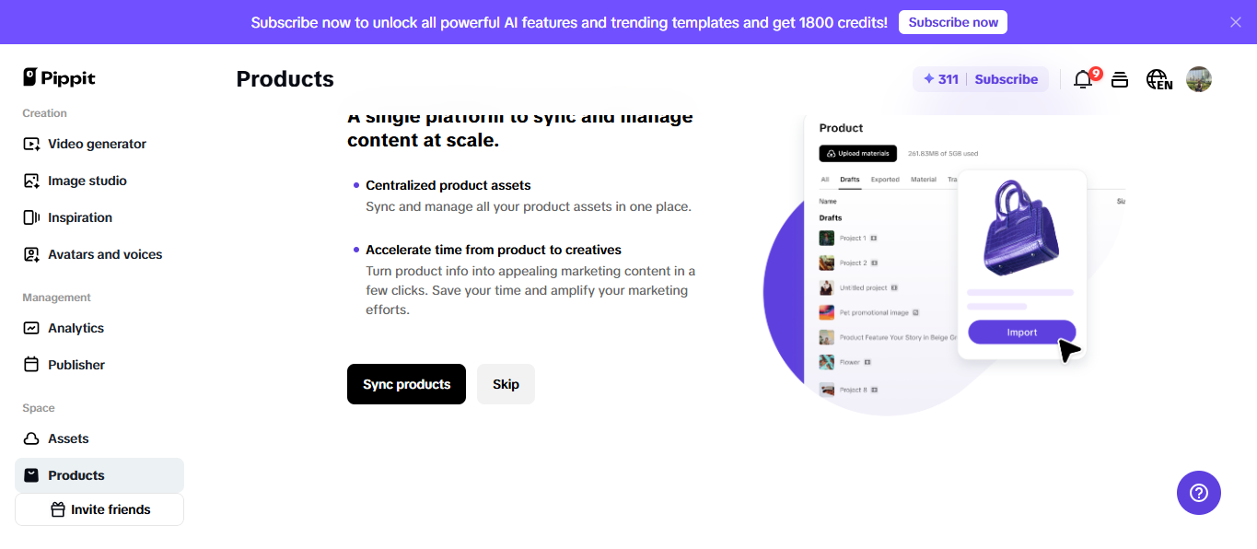Open Video generator in sidebar
This screenshot has height=549, width=1257.
pos(97,144)
